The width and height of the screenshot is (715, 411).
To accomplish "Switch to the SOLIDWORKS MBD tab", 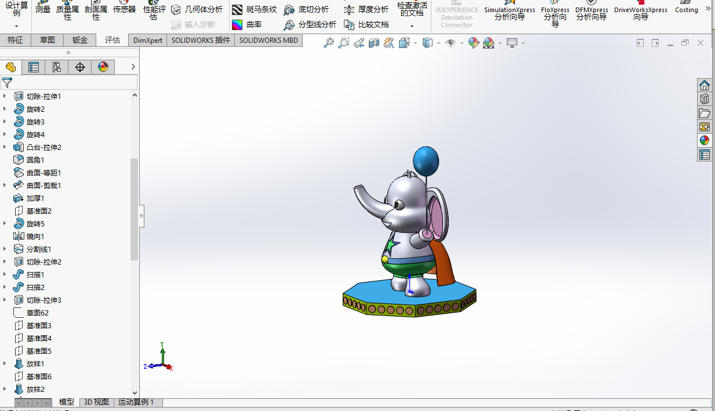I will 268,40.
